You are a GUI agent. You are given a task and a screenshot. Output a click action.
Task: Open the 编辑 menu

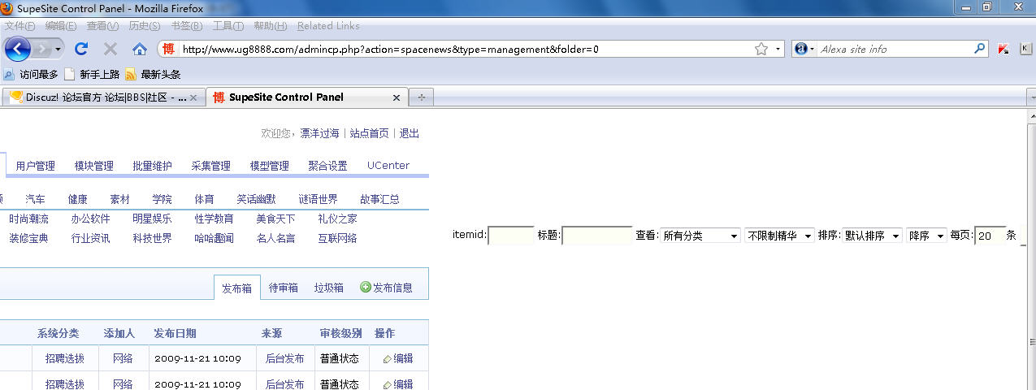click(61, 26)
